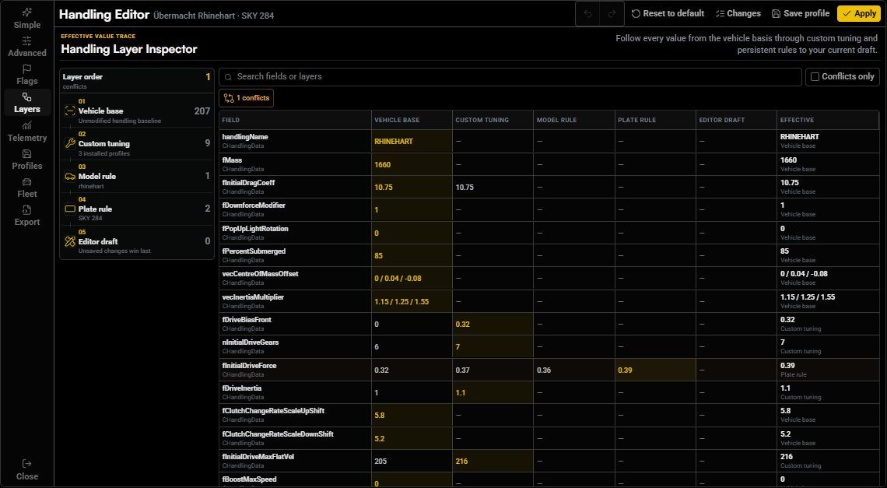Select the fInitialDragCoeff field

point(248,183)
